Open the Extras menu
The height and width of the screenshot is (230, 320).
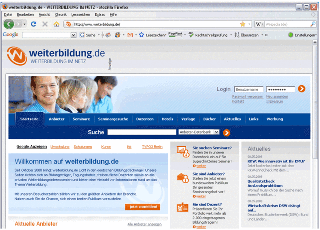click(x=100, y=15)
